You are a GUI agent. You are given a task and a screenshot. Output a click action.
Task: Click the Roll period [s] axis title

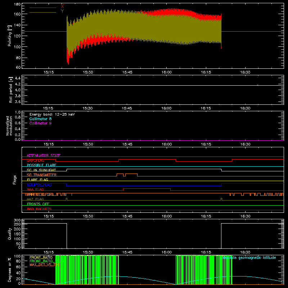pos(11,90)
